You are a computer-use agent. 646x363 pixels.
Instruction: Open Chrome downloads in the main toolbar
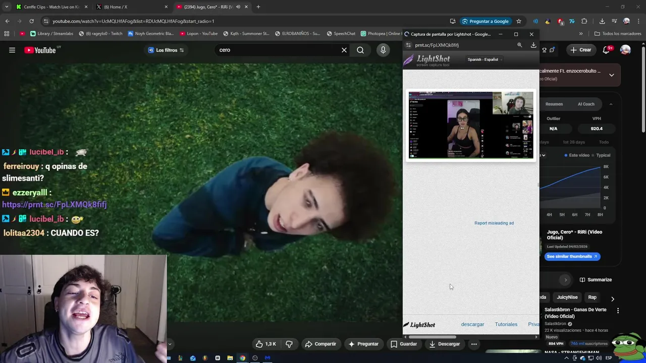602,21
